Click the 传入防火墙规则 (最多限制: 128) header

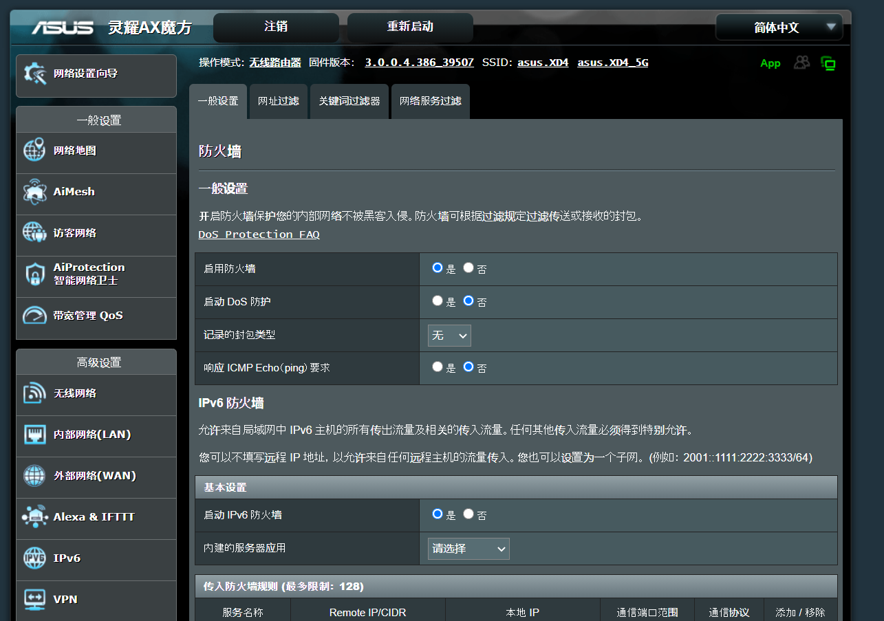point(516,586)
